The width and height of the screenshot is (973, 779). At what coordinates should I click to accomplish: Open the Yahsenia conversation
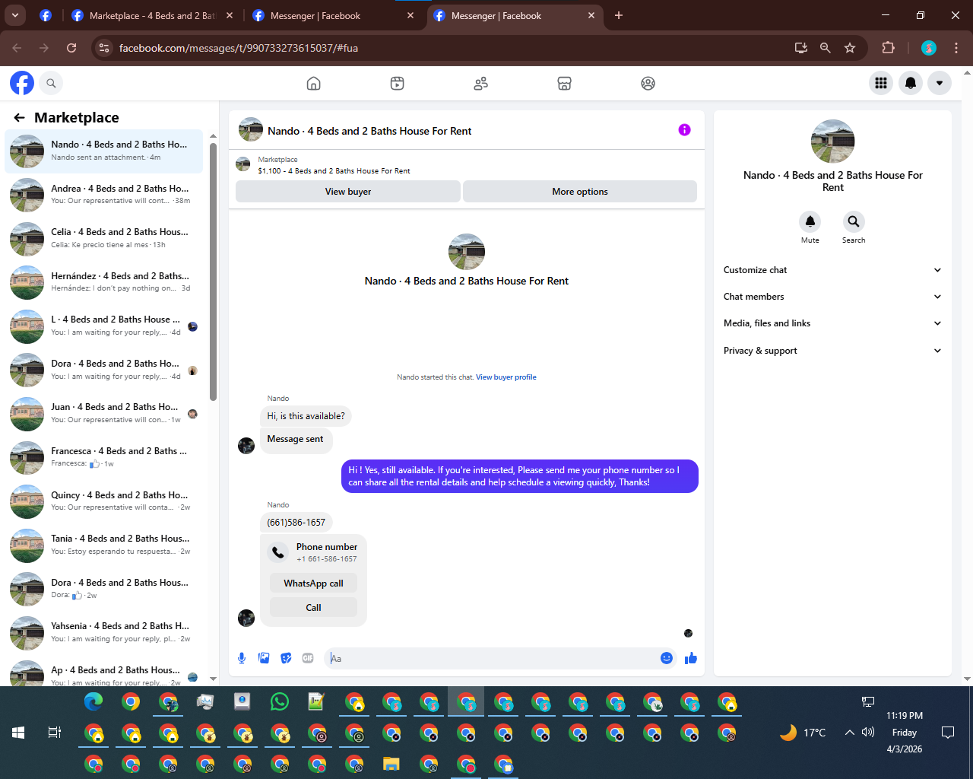point(104,633)
